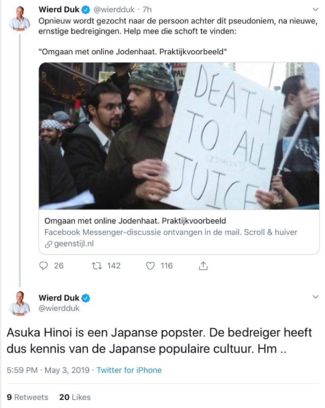The width and height of the screenshot is (325, 408).
Task: Click the 5:59 PM May 3, 2019 timestamp
Action: tap(48, 370)
